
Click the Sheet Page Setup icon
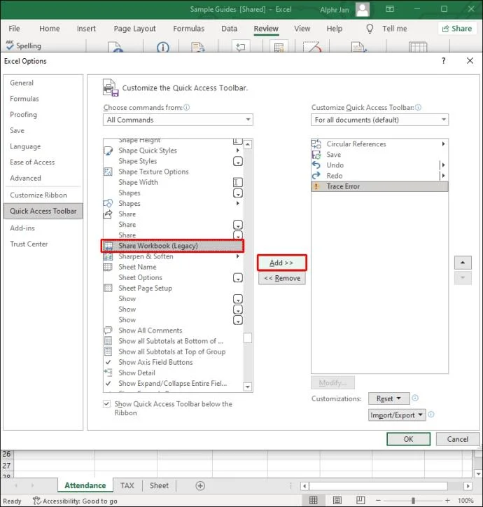pyautogui.click(x=108, y=288)
